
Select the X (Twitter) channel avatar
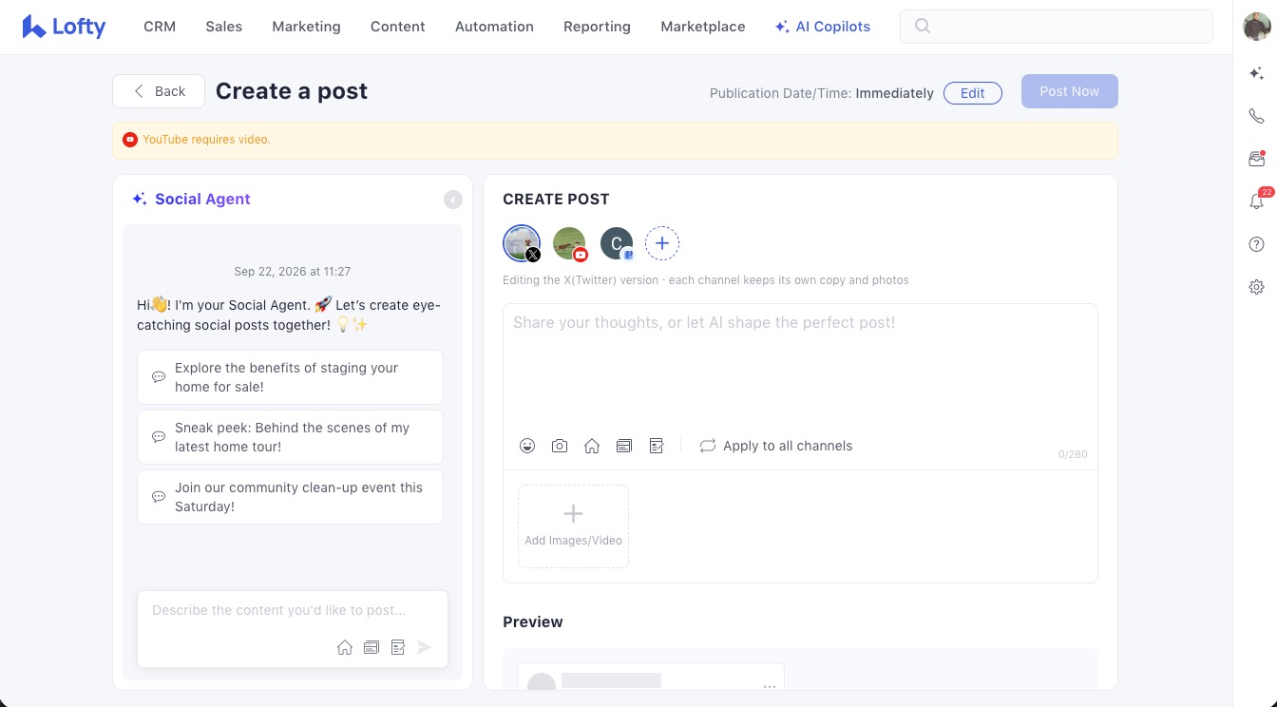[x=522, y=243]
